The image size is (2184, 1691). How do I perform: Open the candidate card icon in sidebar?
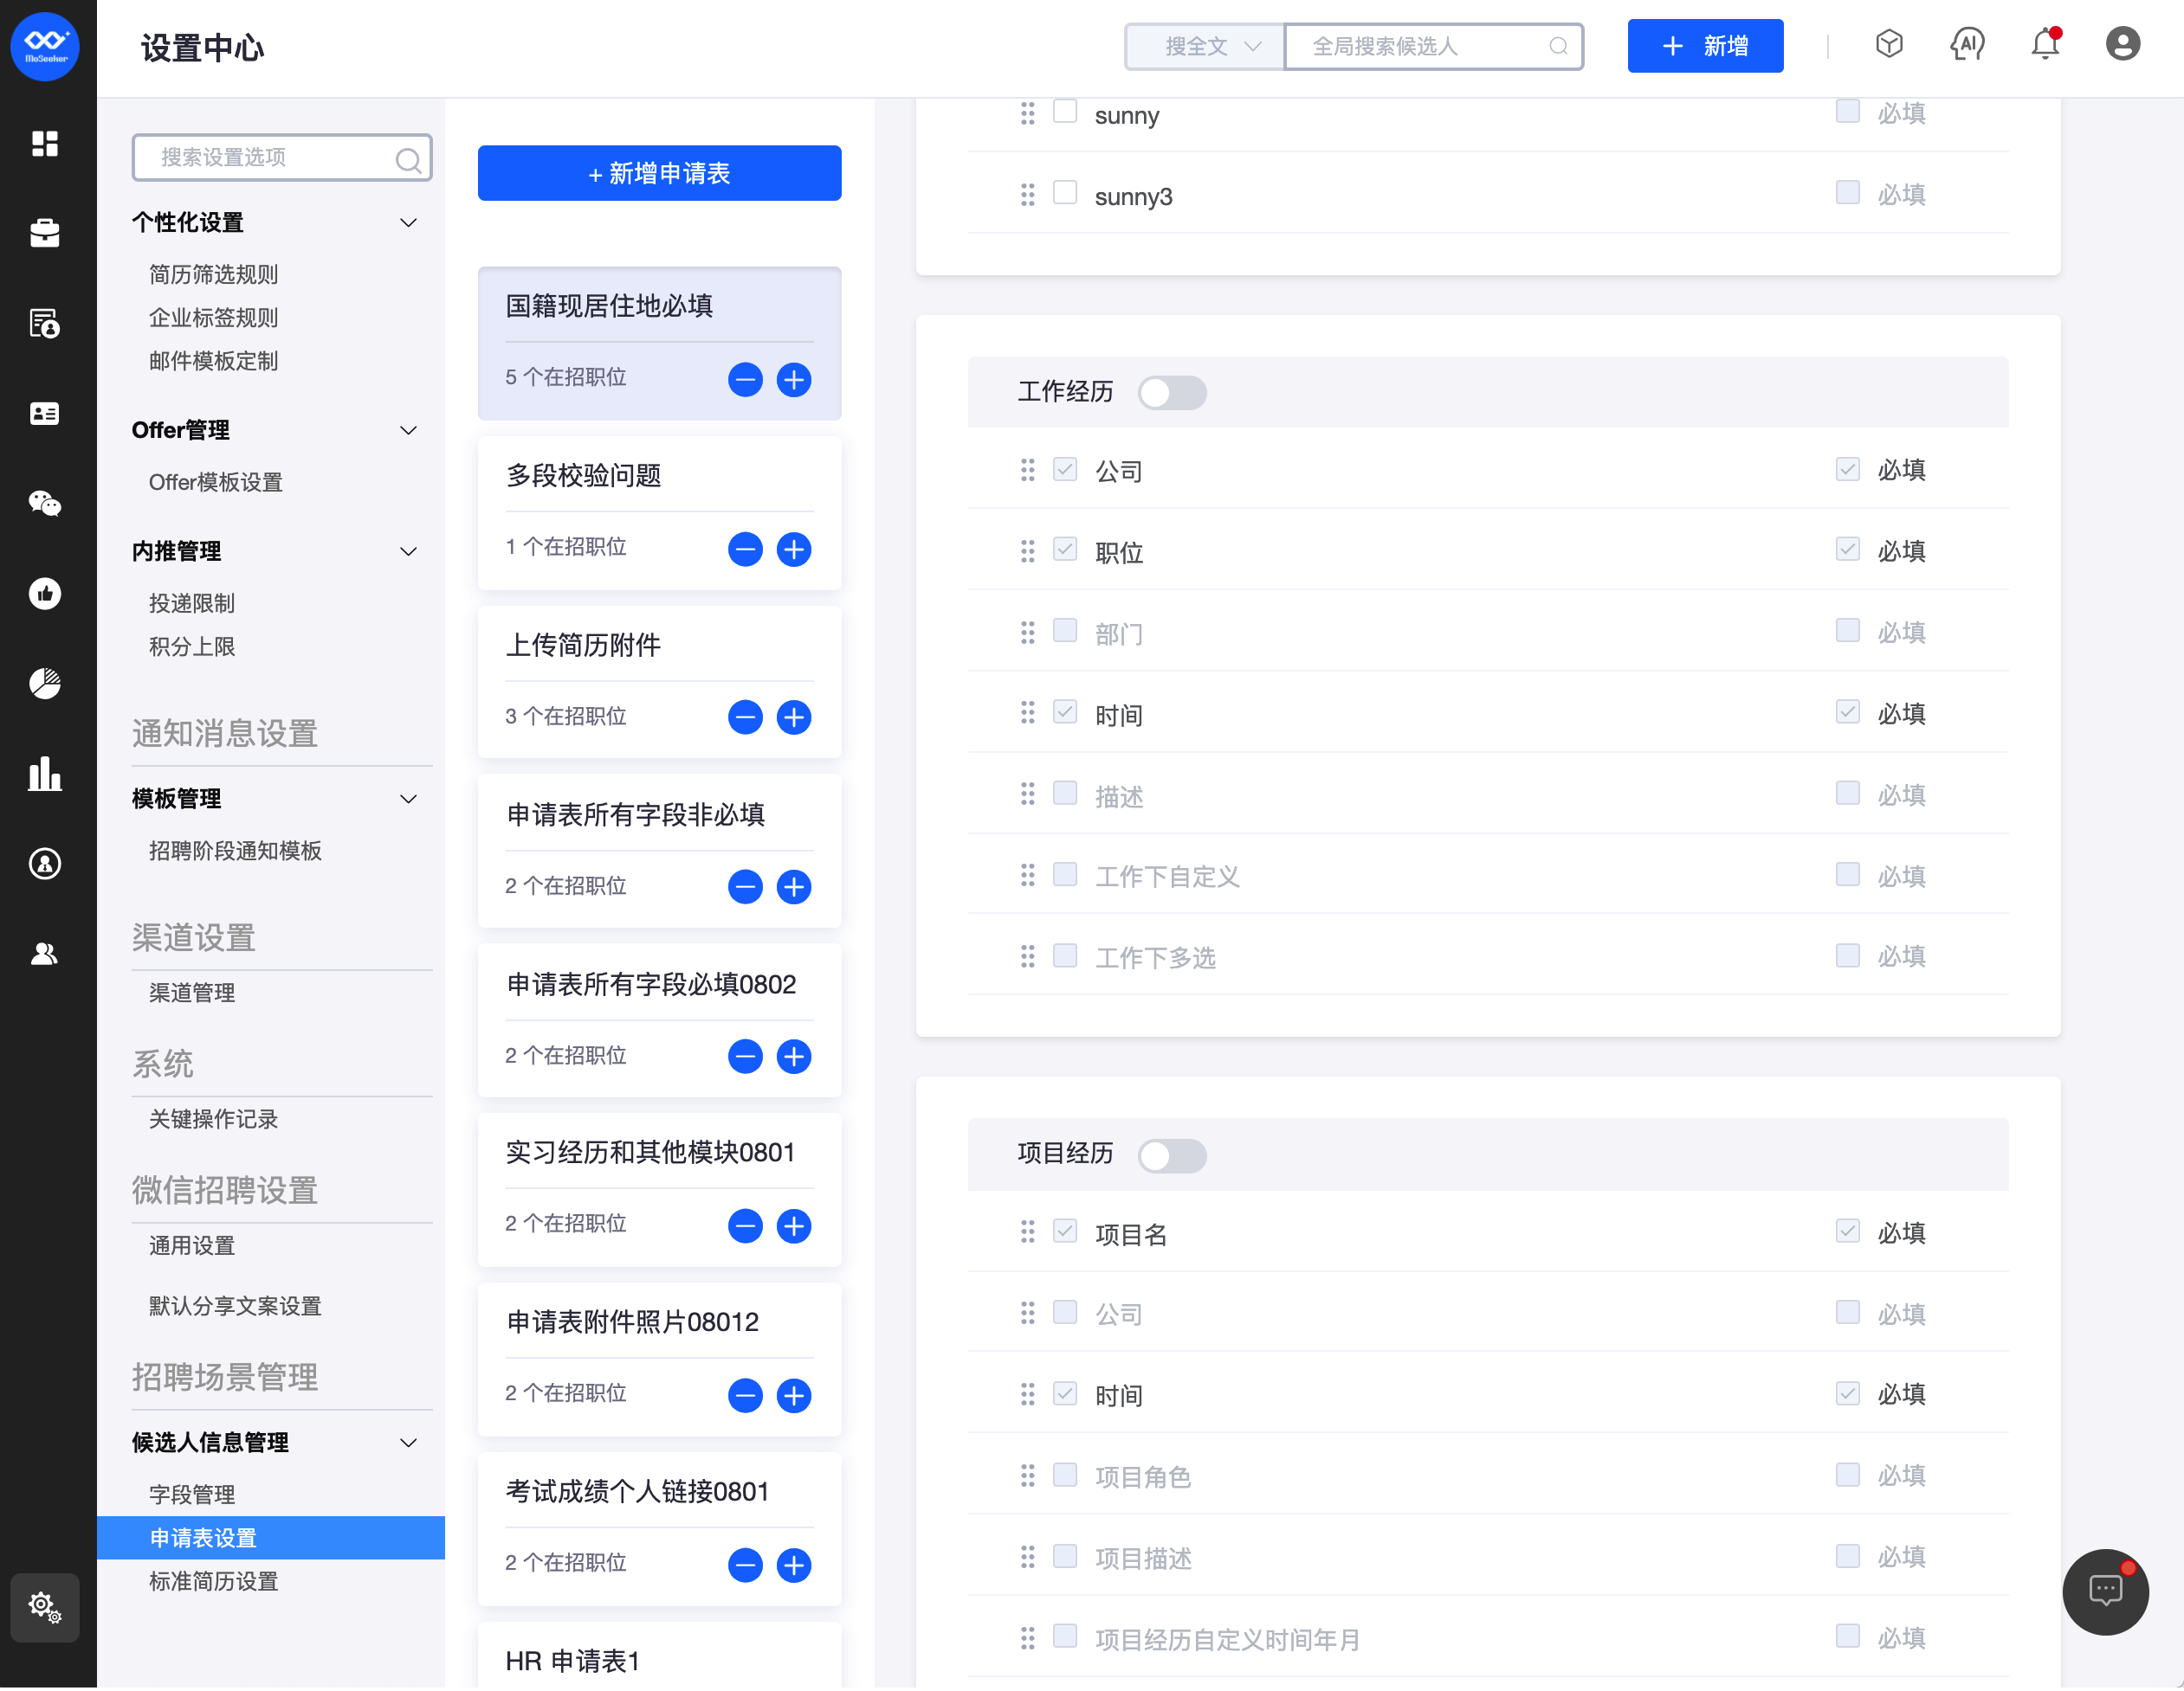[45, 414]
